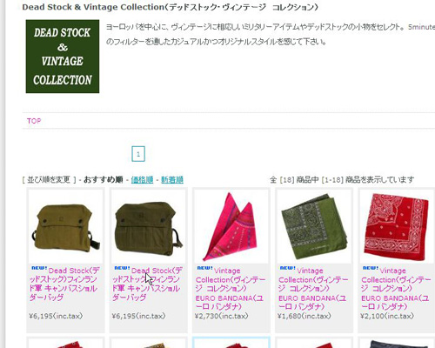Open the first khaki canvas shoulder bag image
435x348 pixels.
coord(66,226)
